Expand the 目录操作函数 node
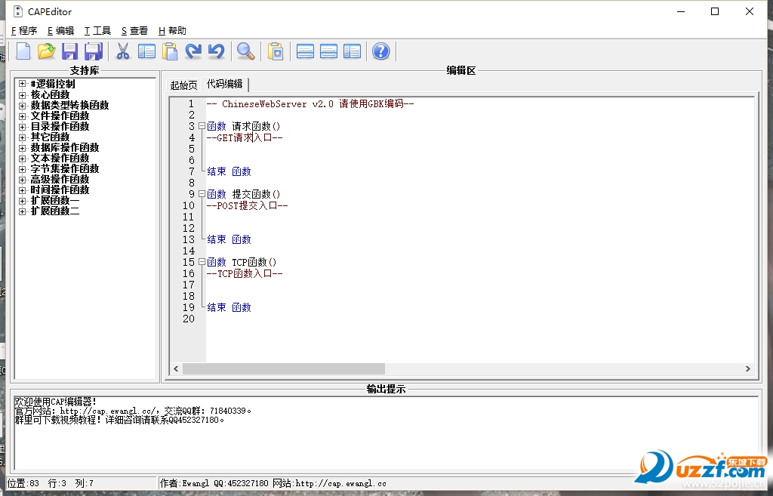Screen dimensions: 773x496 [x=22, y=126]
